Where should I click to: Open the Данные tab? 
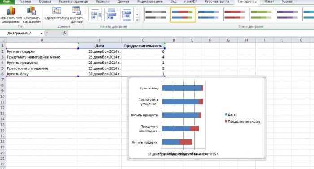click(x=123, y=2)
